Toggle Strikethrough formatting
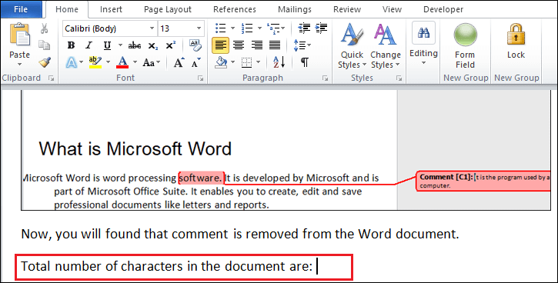The width and height of the screenshot is (558, 283). tap(135, 45)
